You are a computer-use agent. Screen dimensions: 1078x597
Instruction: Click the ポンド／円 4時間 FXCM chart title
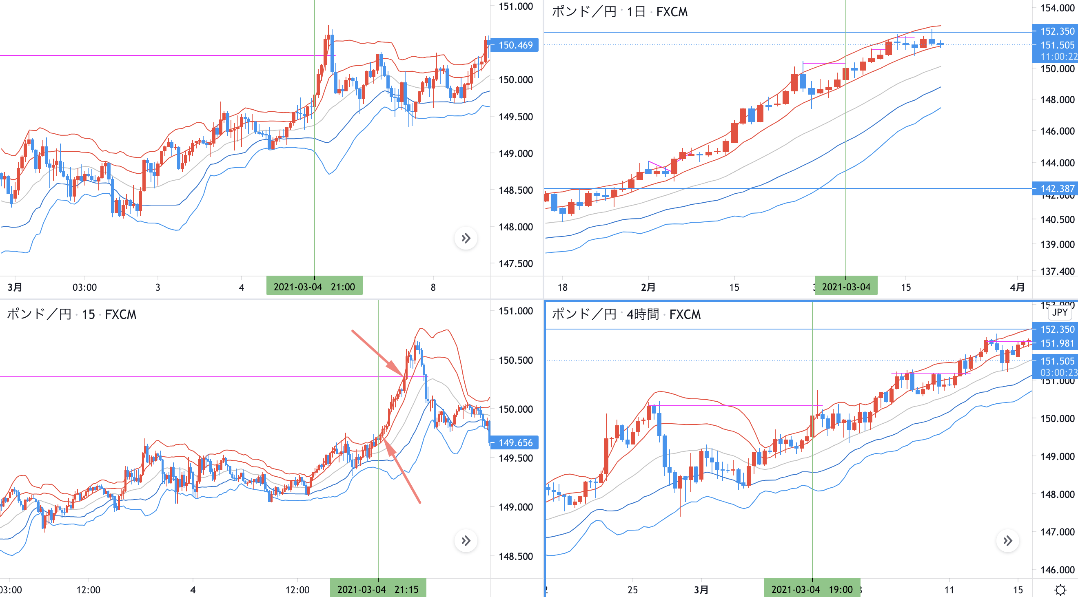tap(626, 314)
